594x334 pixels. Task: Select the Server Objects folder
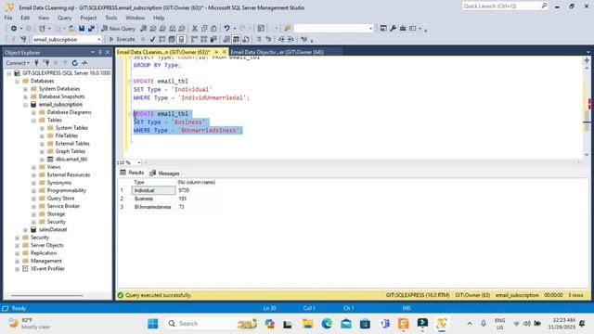[x=47, y=245]
